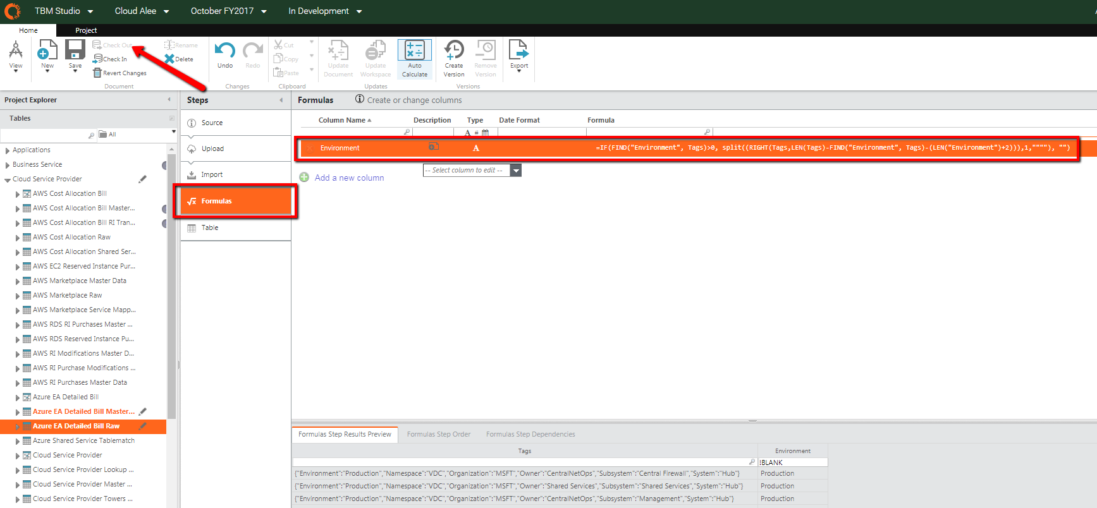
Task: Open the Formulas Step Results Preview tab
Action: tap(345, 434)
